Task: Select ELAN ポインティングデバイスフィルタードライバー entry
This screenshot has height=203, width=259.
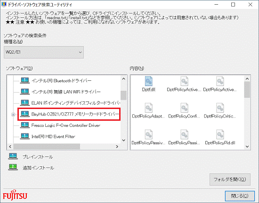Action: 76,103
